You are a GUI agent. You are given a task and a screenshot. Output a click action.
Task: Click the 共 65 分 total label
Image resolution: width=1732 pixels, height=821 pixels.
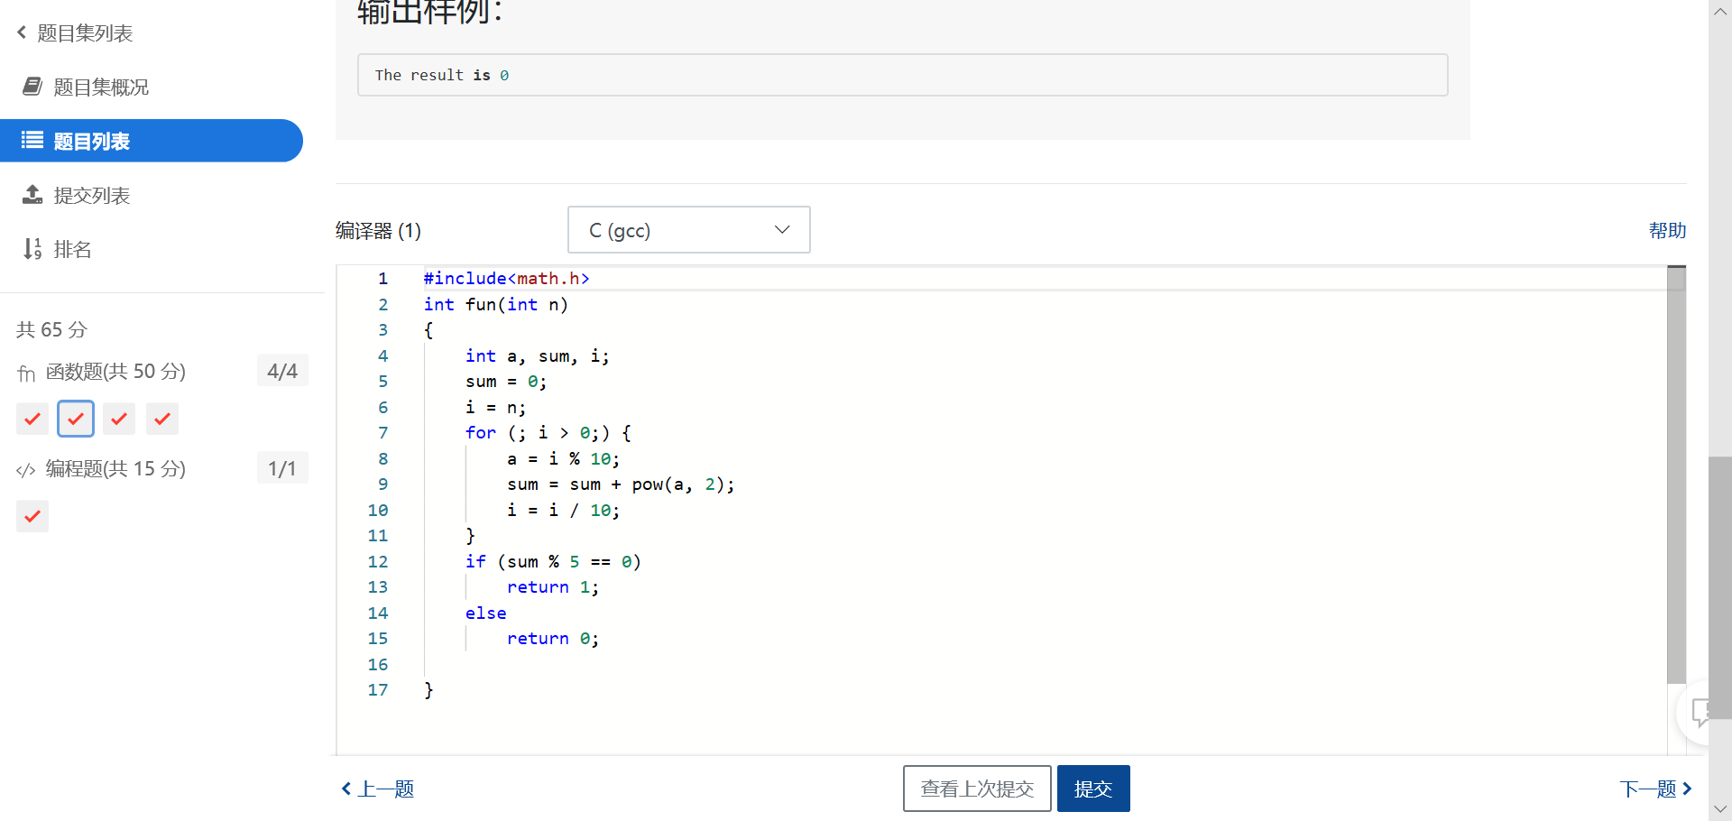[x=51, y=330]
